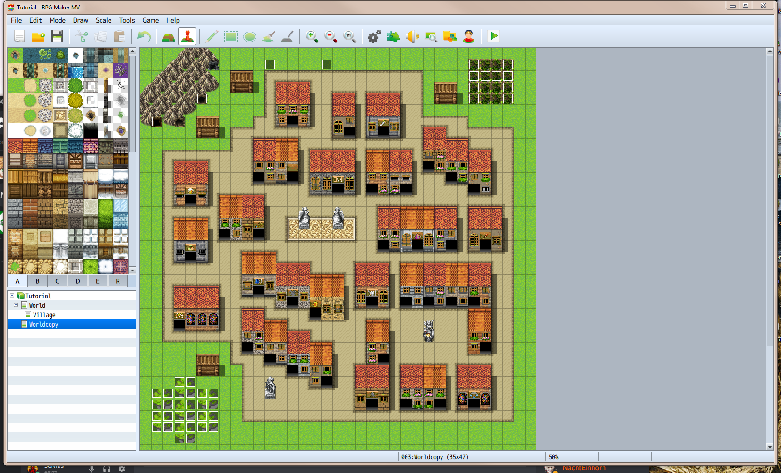Open the Event Searcher icon
781x473 pixels.
[x=431, y=36]
